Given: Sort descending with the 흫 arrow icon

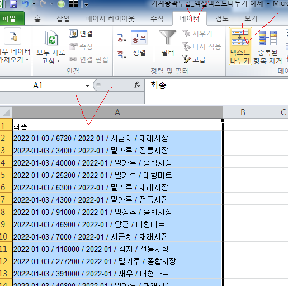Looking at the screenshot, I should tap(122, 54).
